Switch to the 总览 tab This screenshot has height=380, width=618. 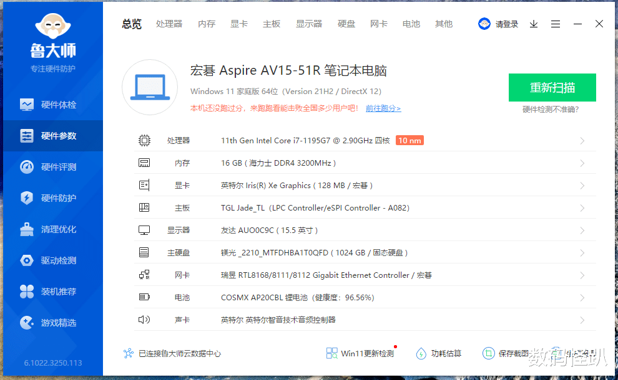[132, 24]
